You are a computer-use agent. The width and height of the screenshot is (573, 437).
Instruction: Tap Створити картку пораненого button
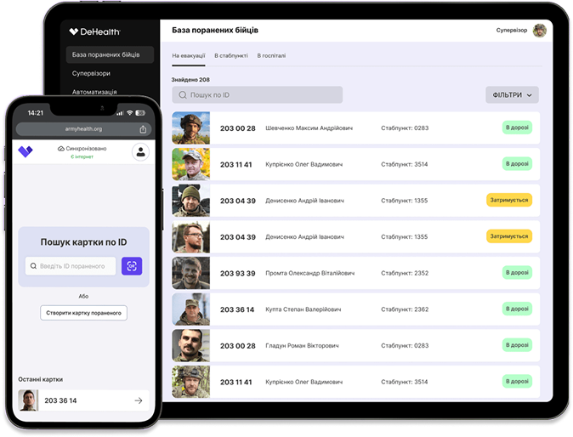[x=83, y=313]
